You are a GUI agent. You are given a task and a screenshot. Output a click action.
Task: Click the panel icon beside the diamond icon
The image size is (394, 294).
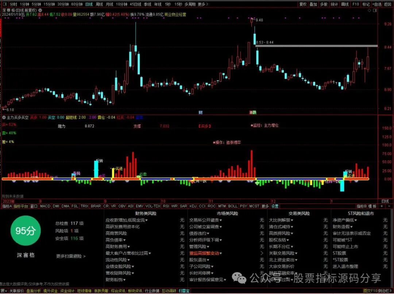[x=375, y=11]
